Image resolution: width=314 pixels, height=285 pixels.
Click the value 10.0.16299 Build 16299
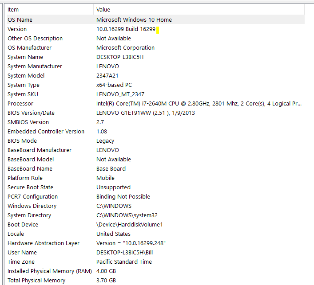tap(126, 29)
